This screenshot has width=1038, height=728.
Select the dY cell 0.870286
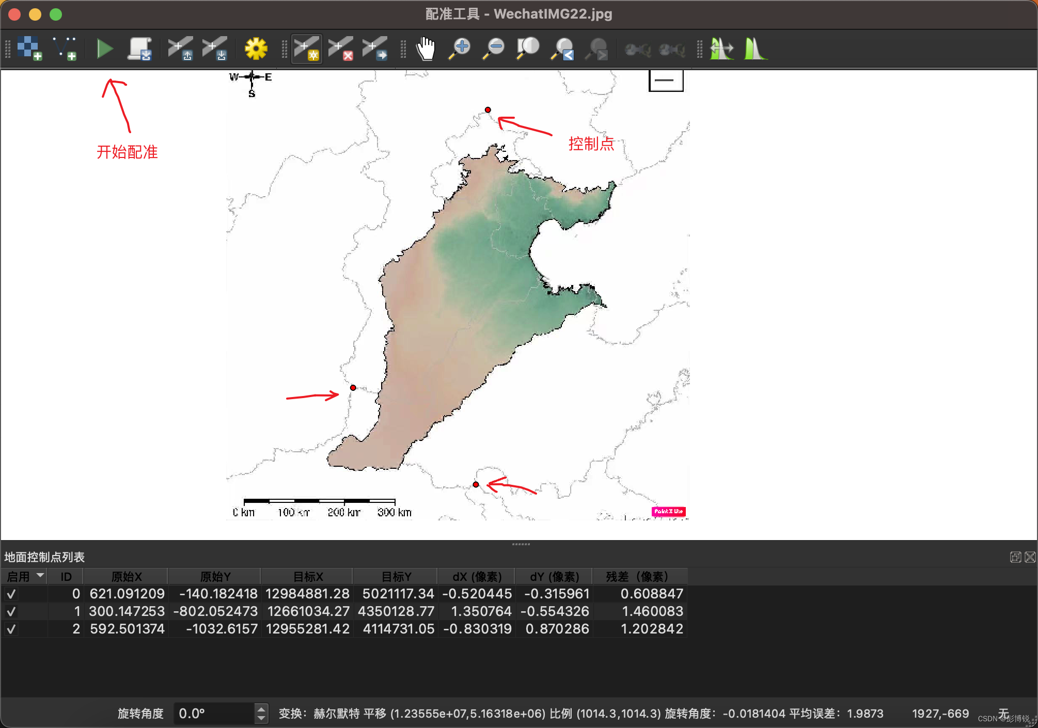(554, 629)
